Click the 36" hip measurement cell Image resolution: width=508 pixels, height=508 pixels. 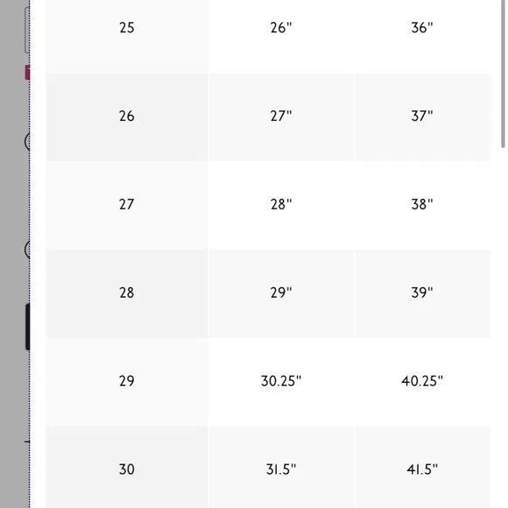422,28
